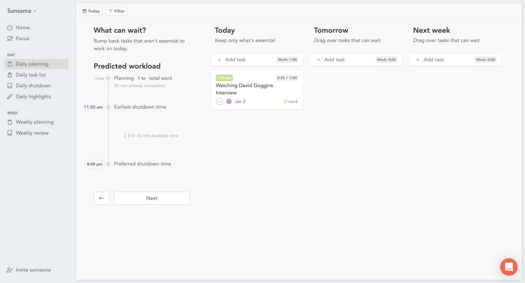
Task: Click the plus icon in the Tomorrow column
Action: pyautogui.click(x=319, y=60)
